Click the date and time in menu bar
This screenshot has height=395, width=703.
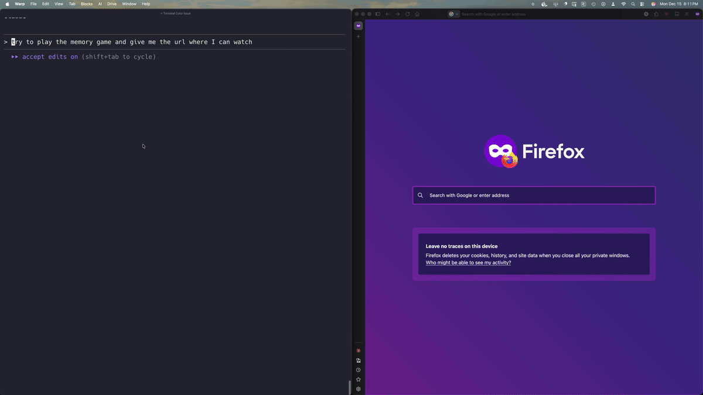679,4
